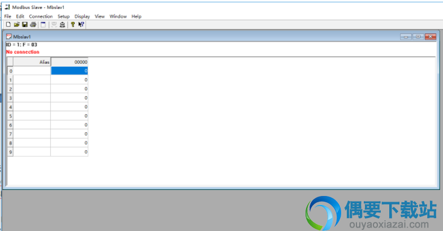This screenshot has width=443, height=231.
Task: Click the Mbslav1 child window title bar
Action: 221,37
